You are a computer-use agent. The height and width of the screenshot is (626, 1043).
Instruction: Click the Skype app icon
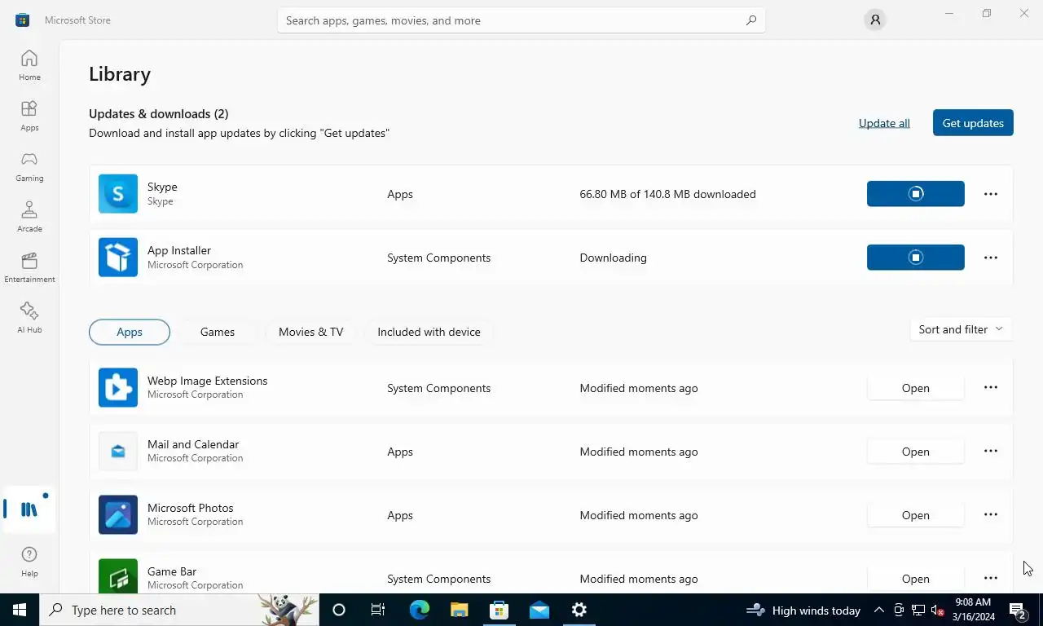(118, 194)
